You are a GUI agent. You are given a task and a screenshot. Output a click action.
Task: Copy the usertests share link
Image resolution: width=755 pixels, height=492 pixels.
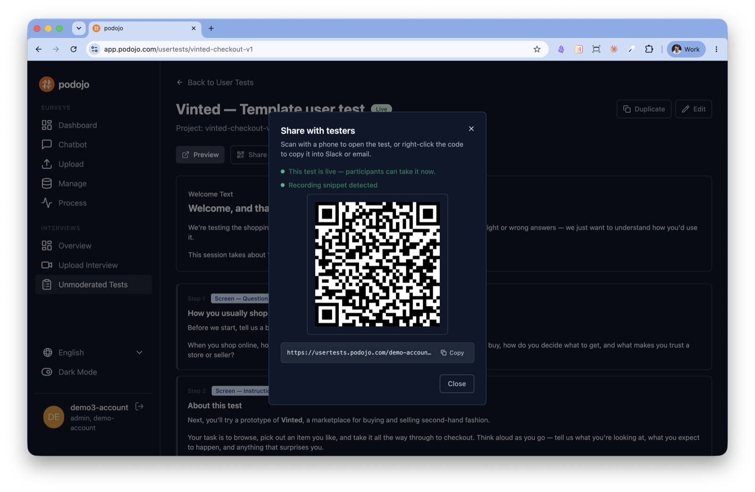(453, 352)
